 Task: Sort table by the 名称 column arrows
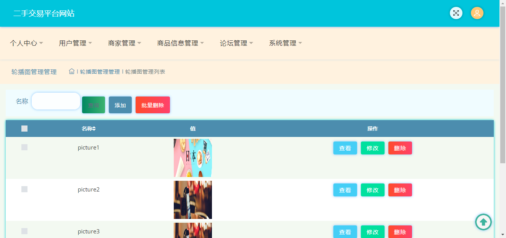click(94, 129)
